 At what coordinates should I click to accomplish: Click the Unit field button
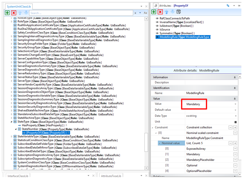click(x=235, y=122)
